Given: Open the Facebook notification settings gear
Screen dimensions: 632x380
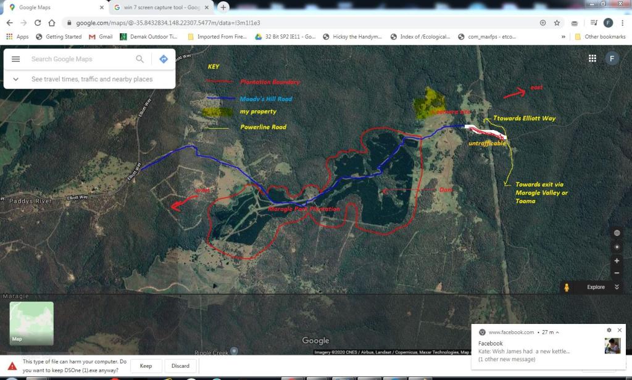Looking at the screenshot, I should (609, 331).
